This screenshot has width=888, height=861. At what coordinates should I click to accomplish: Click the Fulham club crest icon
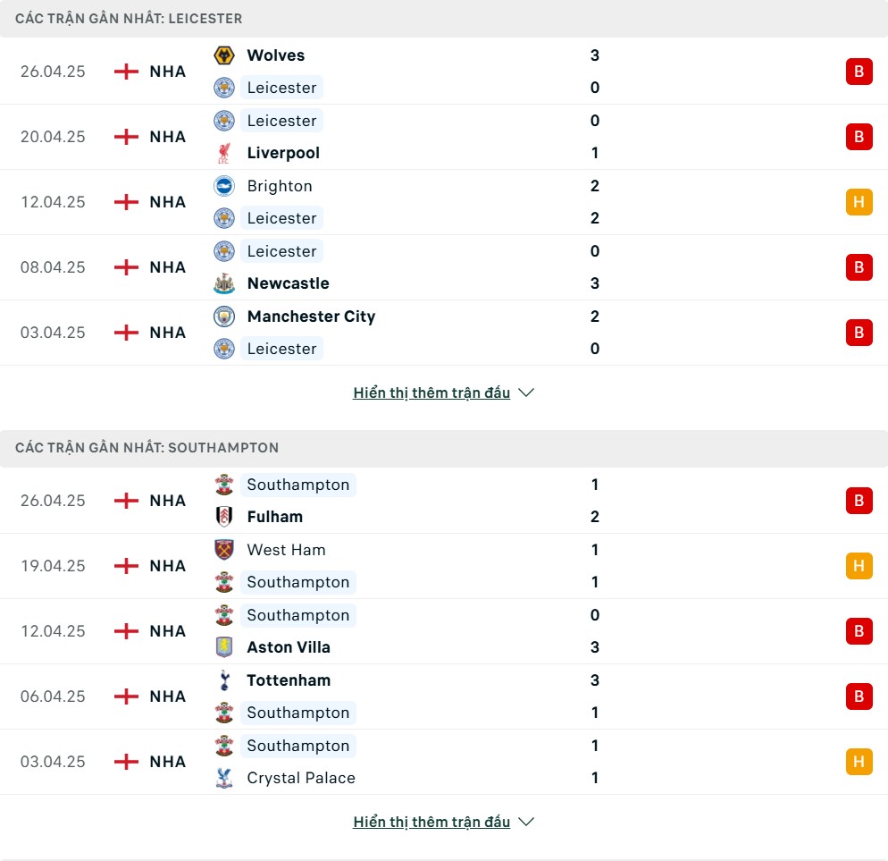(224, 517)
